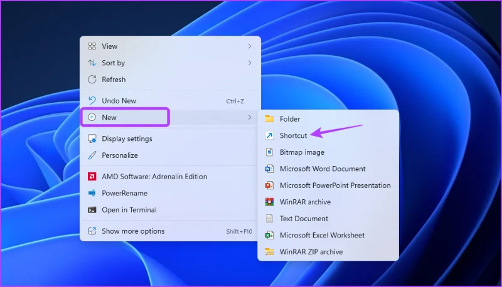Click the yellow Folder icon
The height and width of the screenshot is (287, 502).
coord(269,119)
